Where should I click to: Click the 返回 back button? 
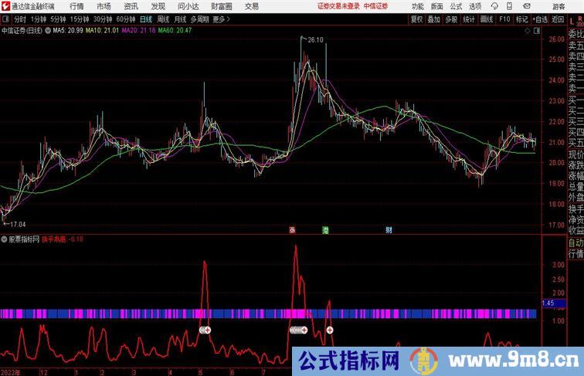(559, 19)
